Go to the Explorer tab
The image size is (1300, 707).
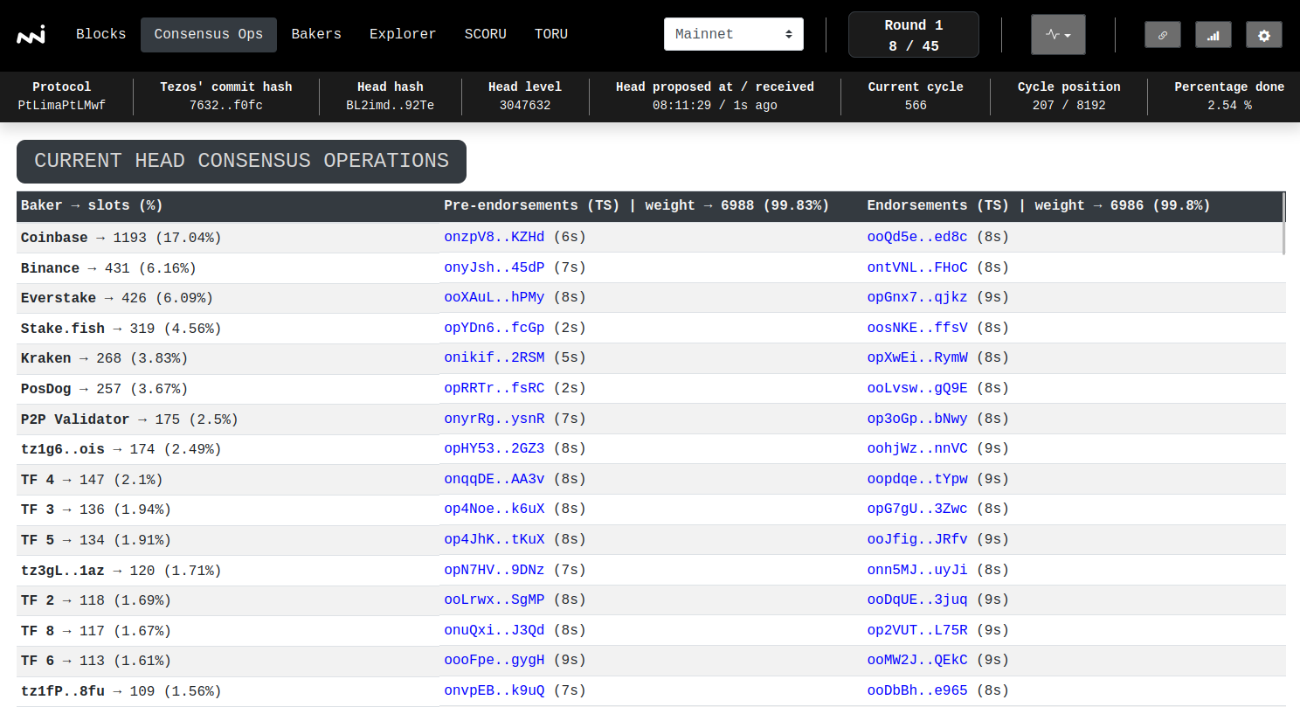[403, 34]
